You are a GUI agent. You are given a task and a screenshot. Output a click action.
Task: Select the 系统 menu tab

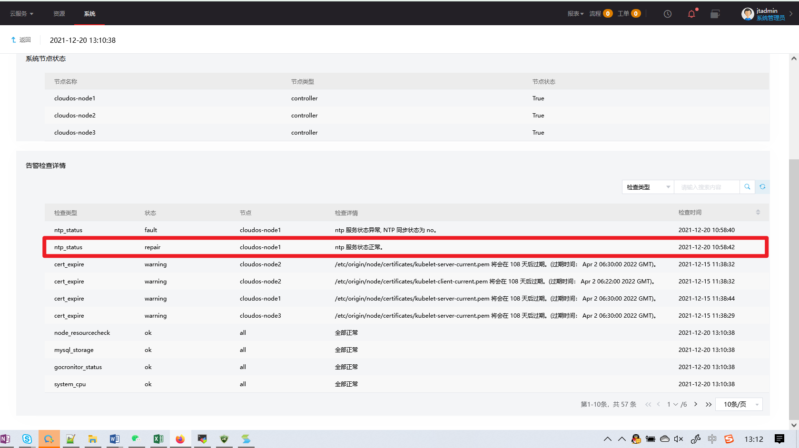pos(89,14)
